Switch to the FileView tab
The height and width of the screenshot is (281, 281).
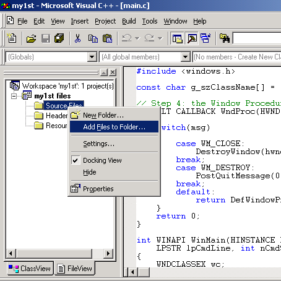tap(75, 268)
